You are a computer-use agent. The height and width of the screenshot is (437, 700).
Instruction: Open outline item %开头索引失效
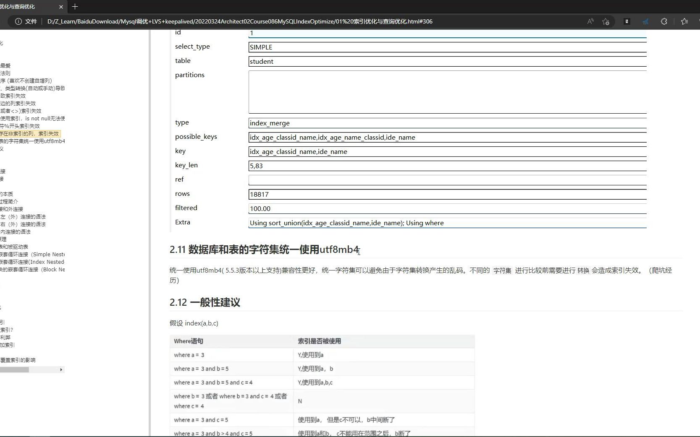pyautogui.click(x=20, y=126)
